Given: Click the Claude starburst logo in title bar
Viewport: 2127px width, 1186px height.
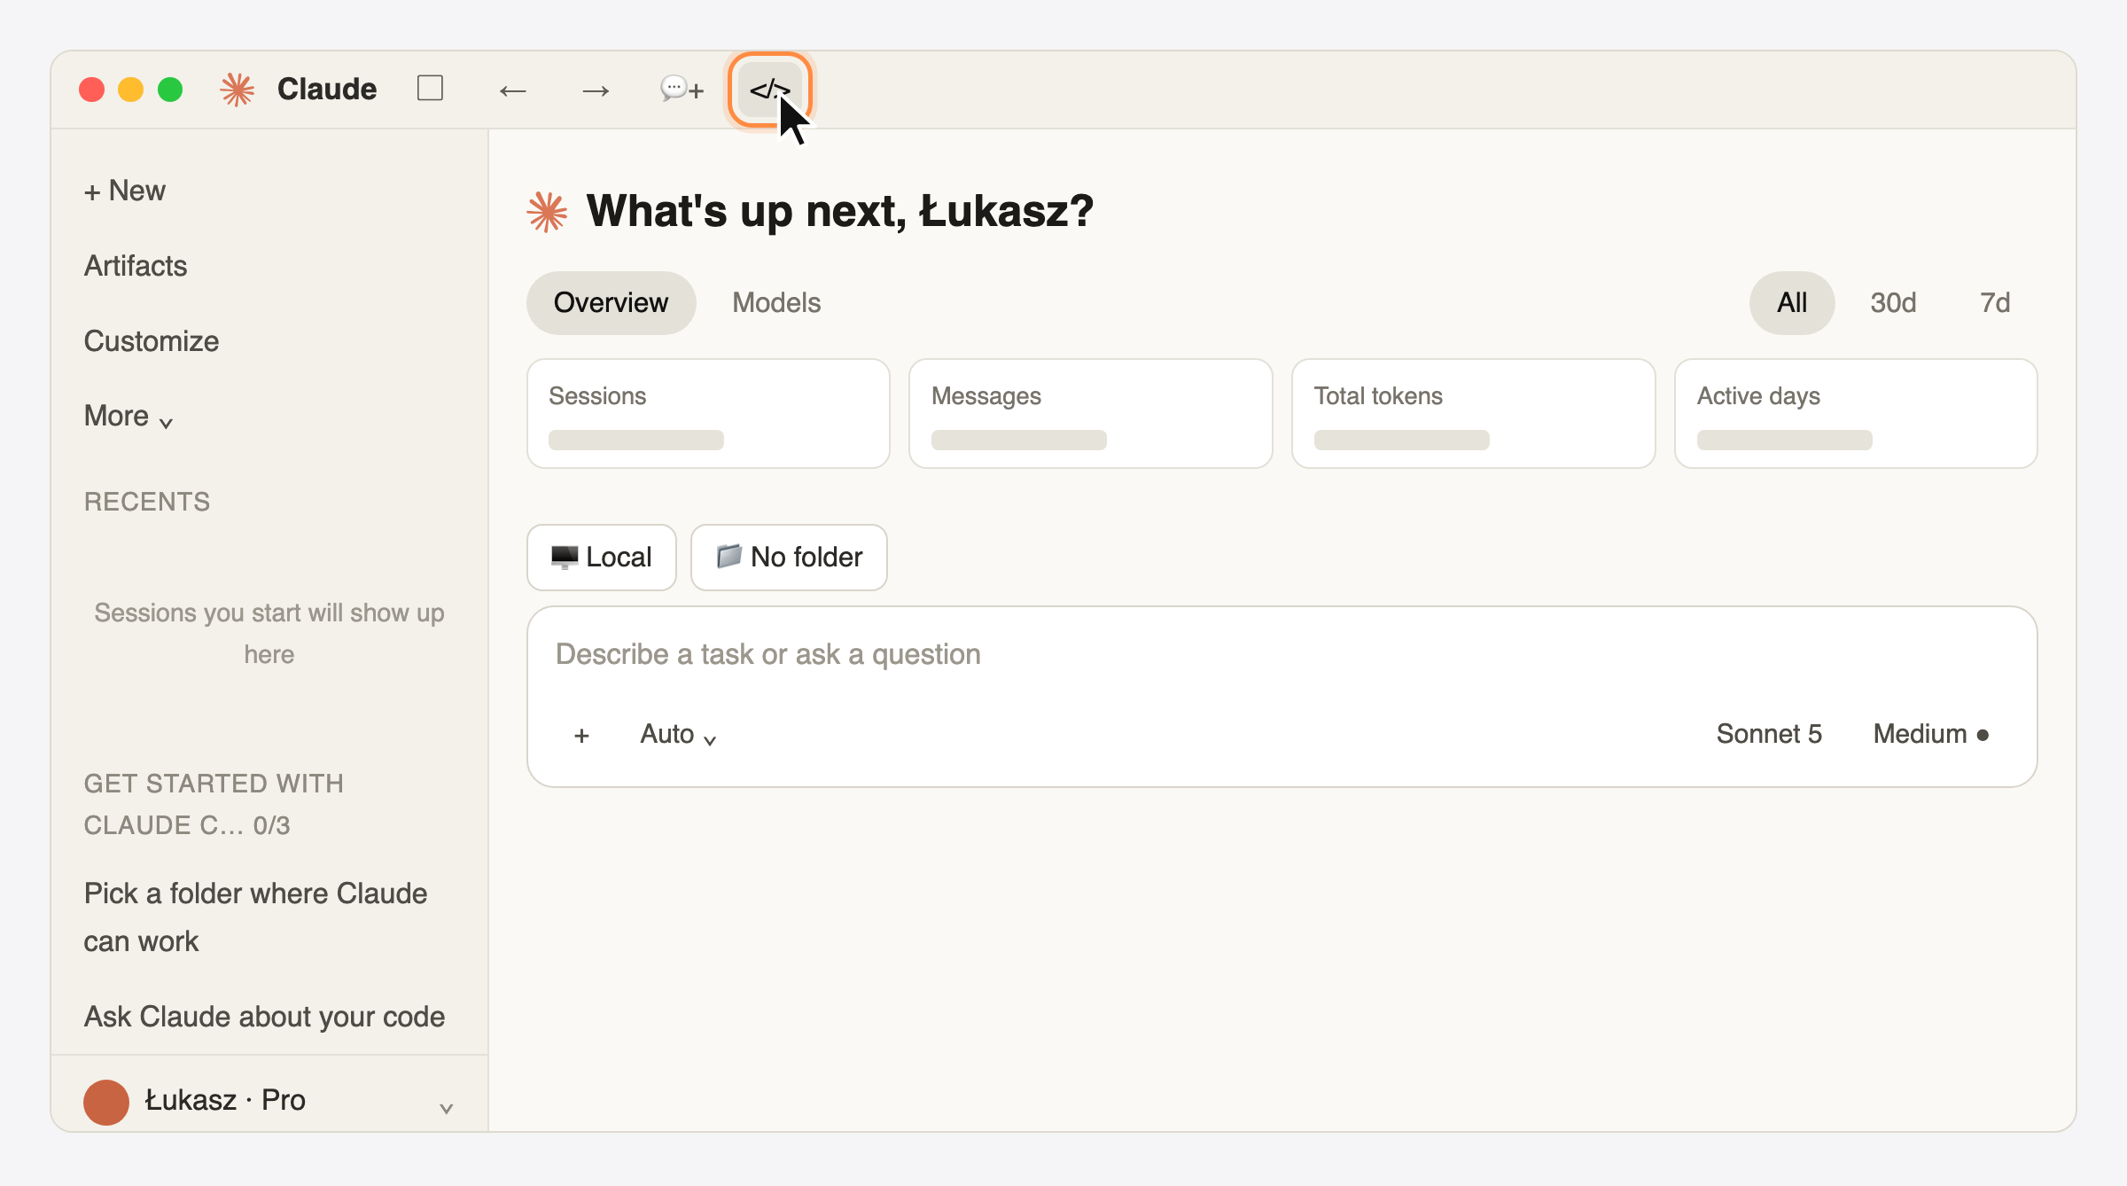Looking at the screenshot, I should click(238, 90).
